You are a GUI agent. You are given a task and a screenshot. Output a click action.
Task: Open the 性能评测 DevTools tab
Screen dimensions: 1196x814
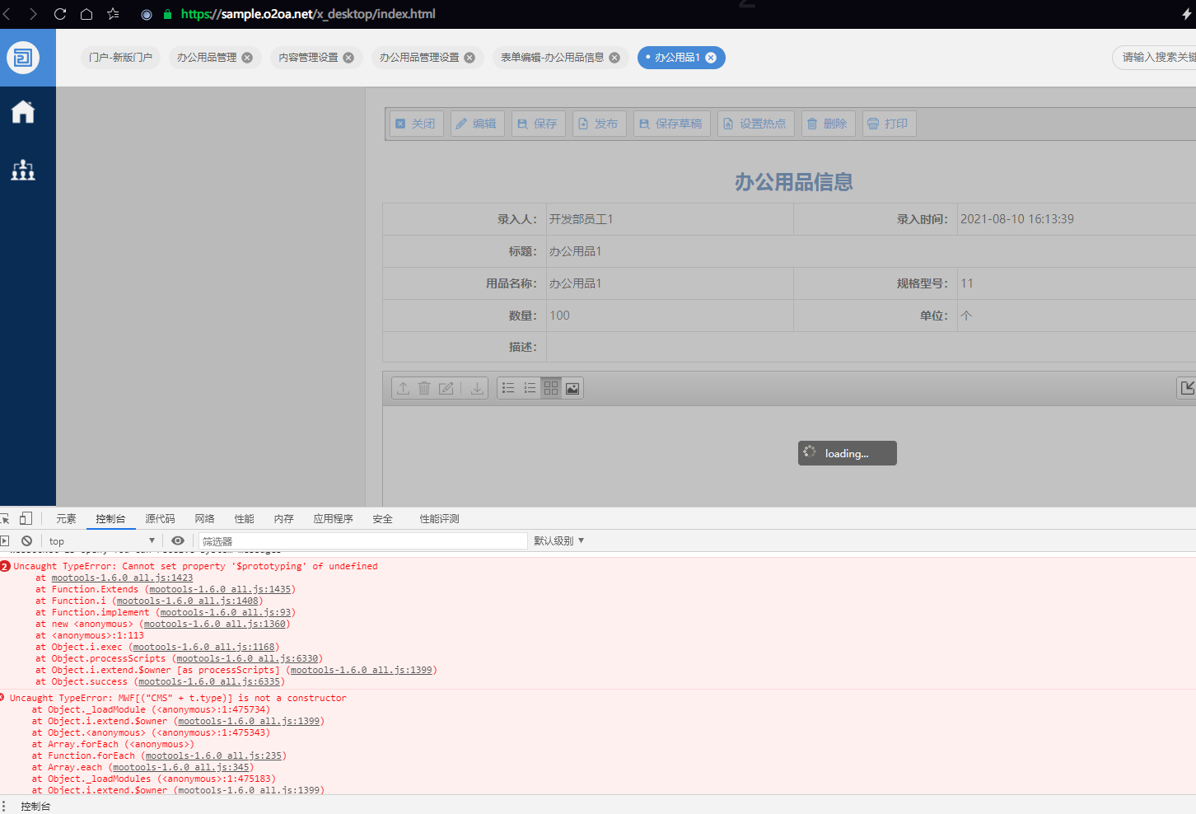tap(439, 519)
